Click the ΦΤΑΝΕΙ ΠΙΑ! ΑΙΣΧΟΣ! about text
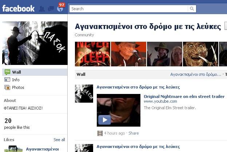Screen dimensions: 227x152 (23, 108)
